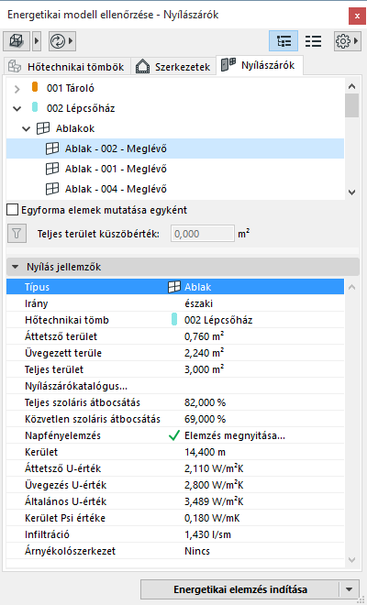The height and width of the screenshot is (605, 367).
Task: Collapse the Ablakok group
Action: (x=27, y=129)
